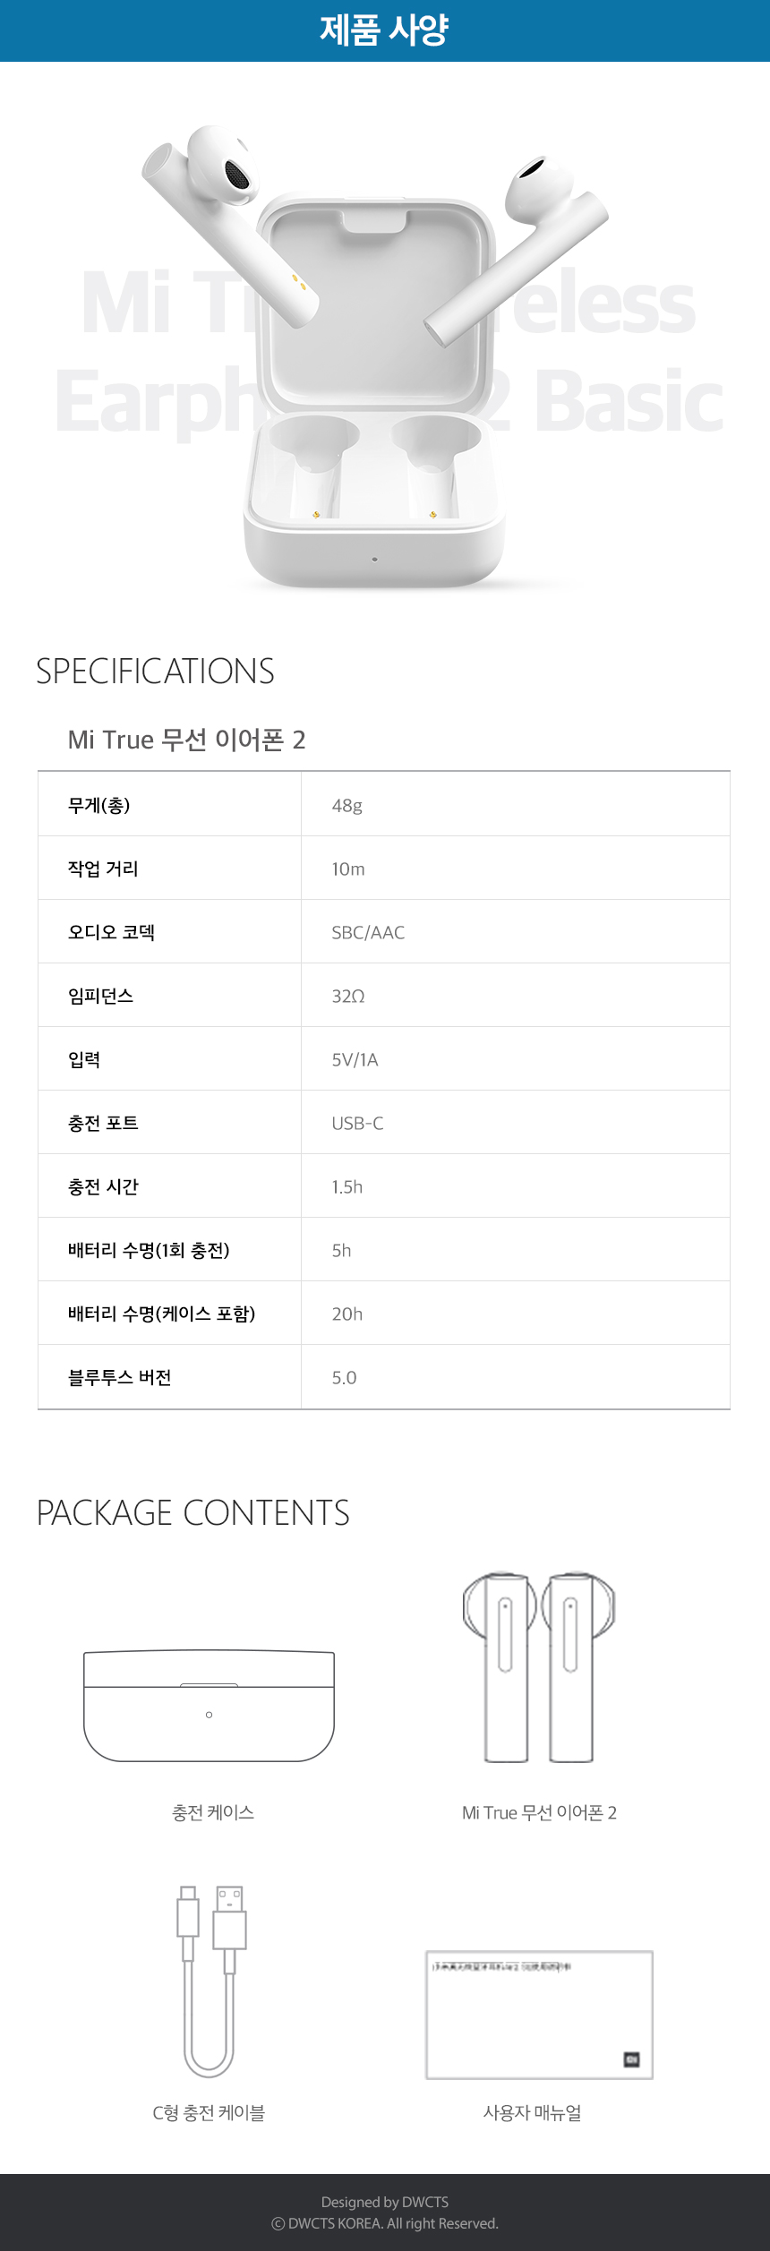Select the 무게(총) row label
The image size is (770, 2251).
pos(99,805)
